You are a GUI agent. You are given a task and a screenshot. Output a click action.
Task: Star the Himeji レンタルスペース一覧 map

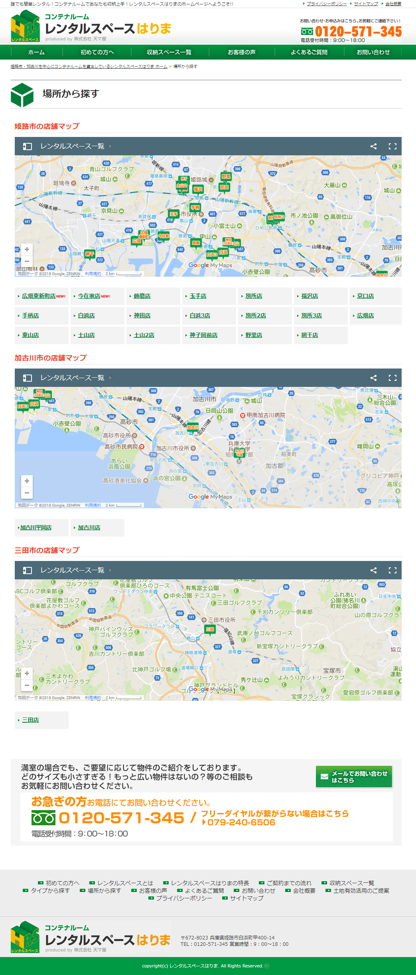(x=110, y=146)
